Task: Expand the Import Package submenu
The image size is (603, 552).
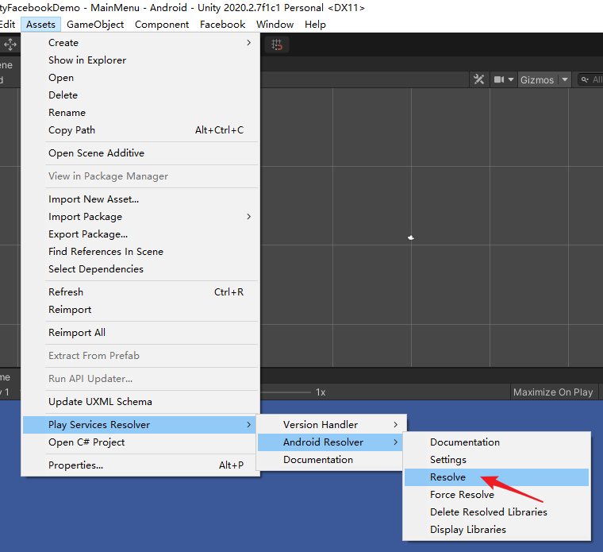Action: [140, 217]
